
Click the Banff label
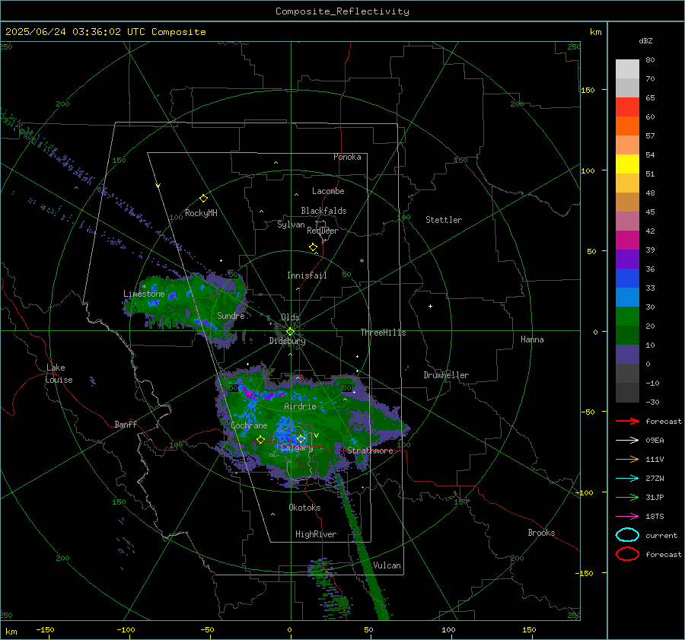pos(126,424)
